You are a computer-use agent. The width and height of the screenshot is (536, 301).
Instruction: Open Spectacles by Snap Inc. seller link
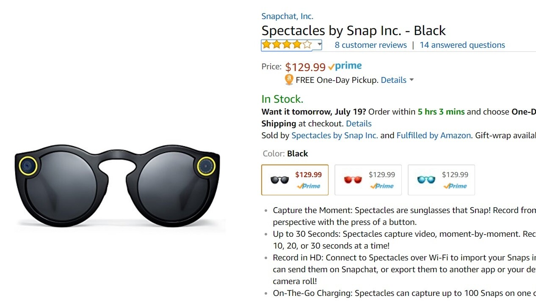coord(334,135)
